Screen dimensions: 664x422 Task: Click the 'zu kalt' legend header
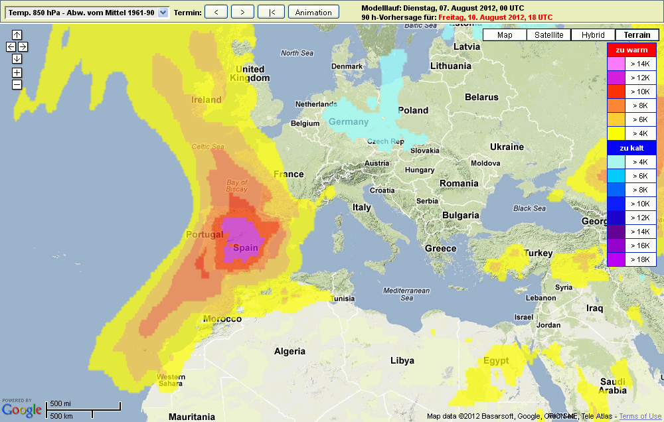coord(632,148)
